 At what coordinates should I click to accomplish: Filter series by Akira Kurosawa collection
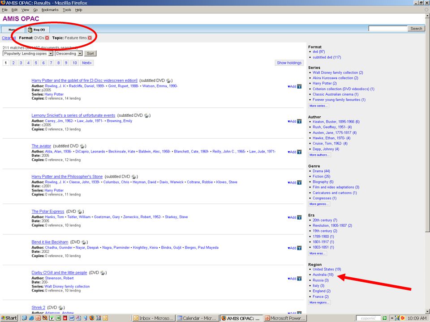tap(335, 78)
